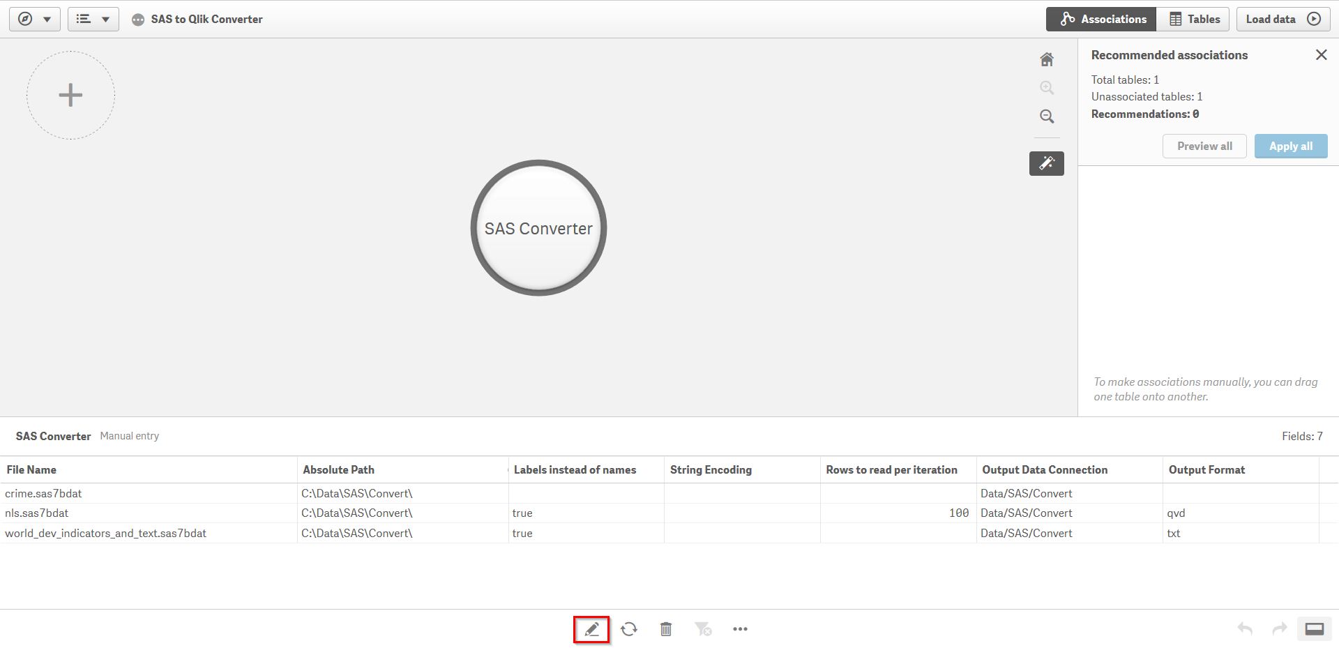The image size is (1339, 648).
Task: Click the qvd output format cell
Action: 1241,513
